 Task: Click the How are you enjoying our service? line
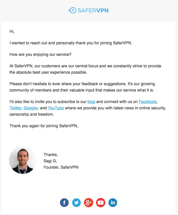[40, 54]
